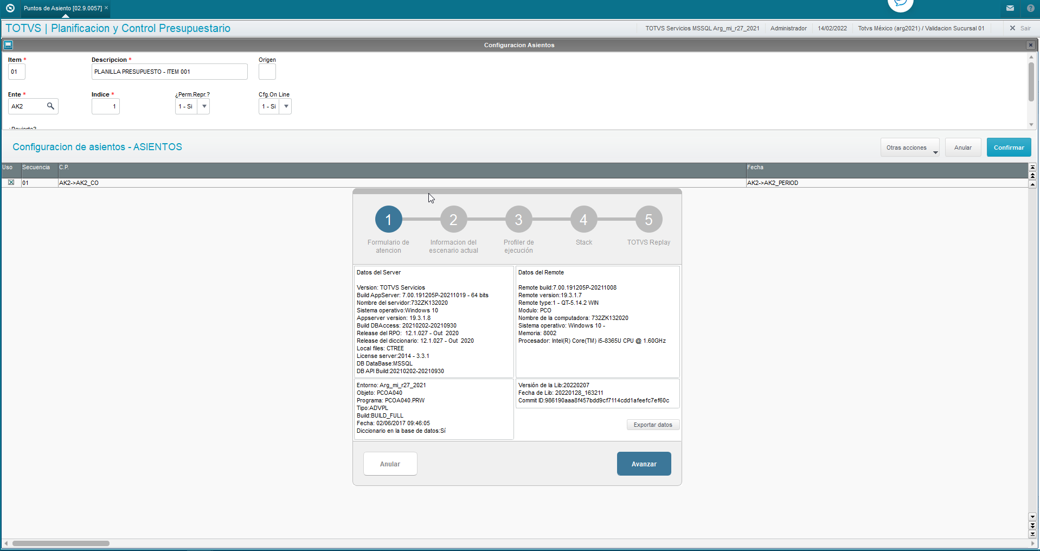This screenshot has width=1040, height=551.
Task: Click the Administrador user label
Action: click(788, 28)
